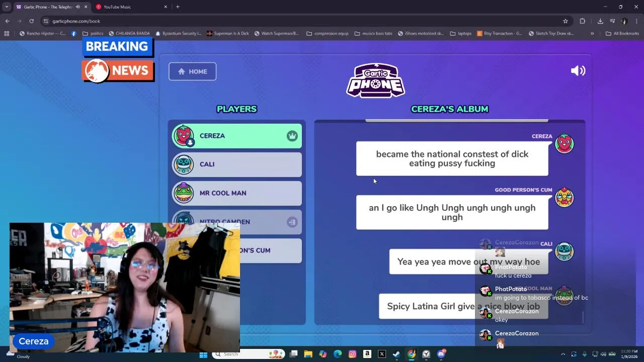
Task: Close the YouTube Music tab
Action: 166,7
